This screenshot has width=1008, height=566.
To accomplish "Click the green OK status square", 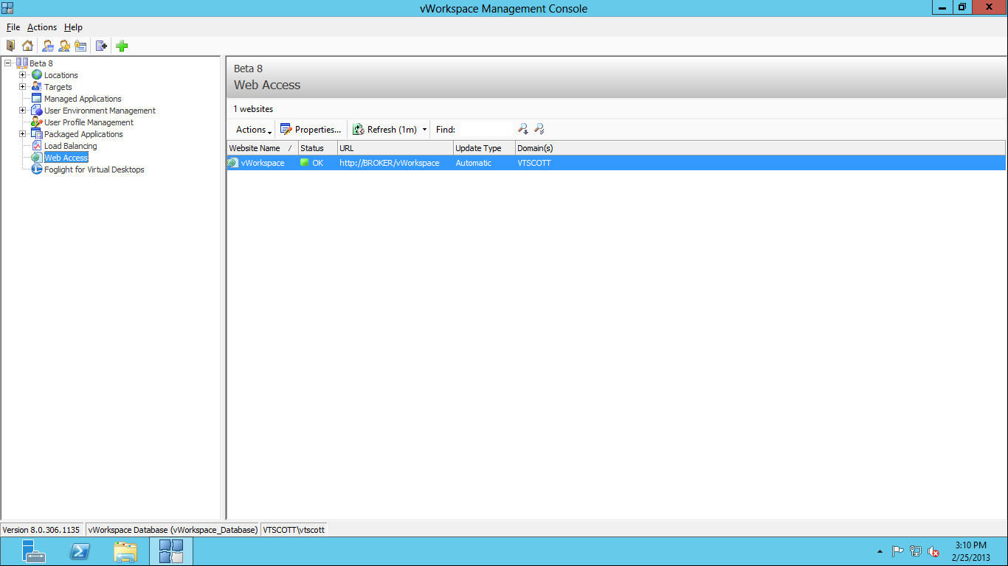I will tap(304, 163).
